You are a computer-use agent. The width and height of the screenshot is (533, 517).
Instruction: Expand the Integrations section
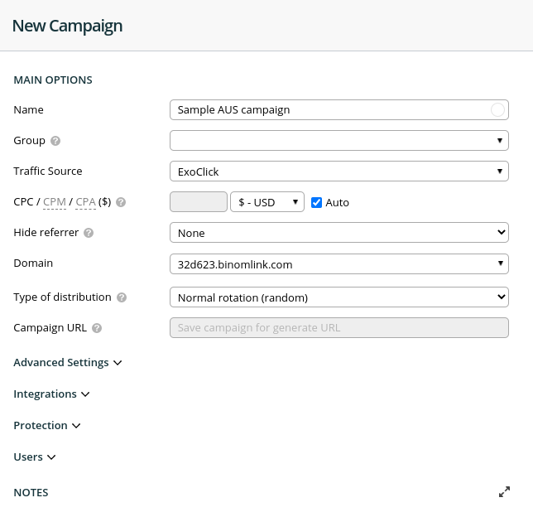point(51,394)
